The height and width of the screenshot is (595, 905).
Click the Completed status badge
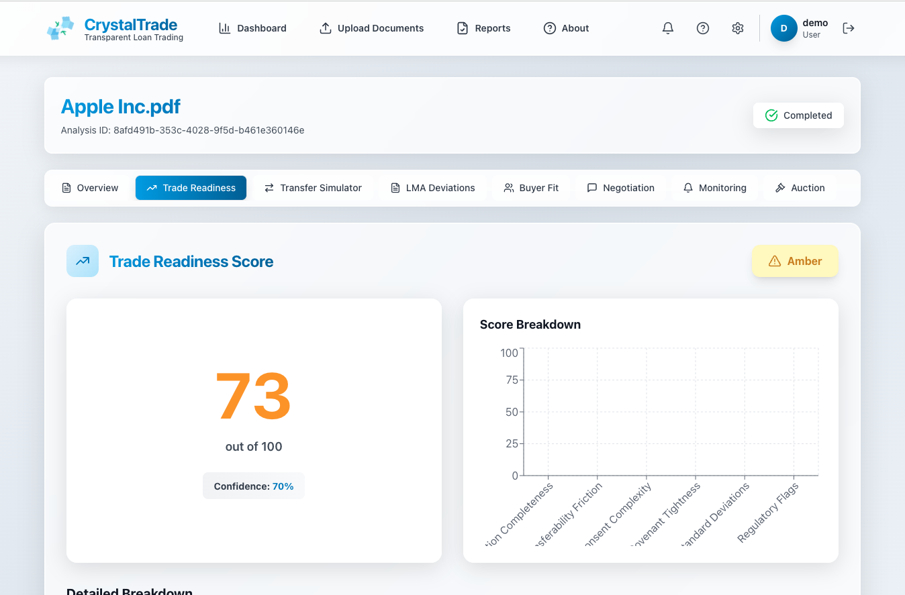click(x=798, y=115)
